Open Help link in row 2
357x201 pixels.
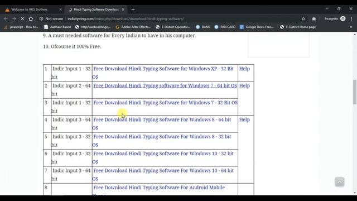(x=244, y=85)
